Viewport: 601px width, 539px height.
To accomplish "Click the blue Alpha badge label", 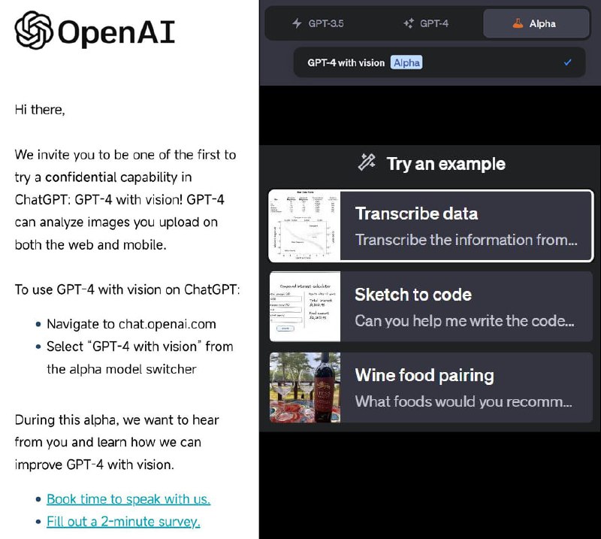I will [x=406, y=63].
